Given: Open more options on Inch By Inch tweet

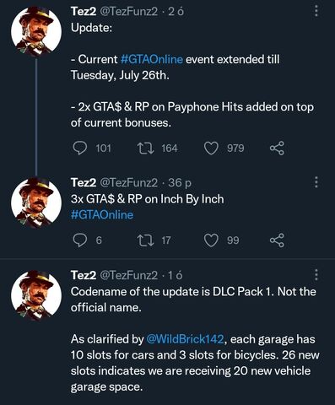Looking at the screenshot, I should point(316,182).
